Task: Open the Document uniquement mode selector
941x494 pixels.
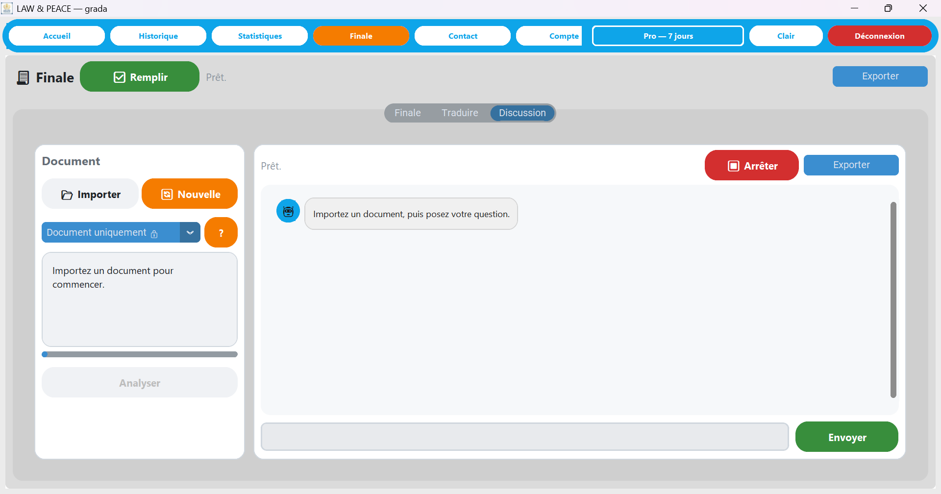Action: pos(121,232)
